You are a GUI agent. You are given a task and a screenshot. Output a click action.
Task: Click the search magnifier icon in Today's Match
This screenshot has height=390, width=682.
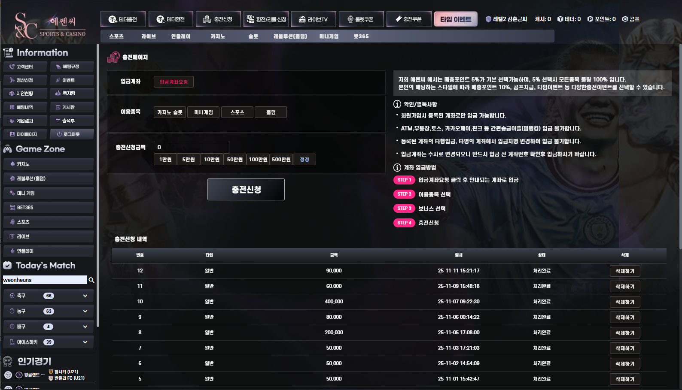coord(91,280)
